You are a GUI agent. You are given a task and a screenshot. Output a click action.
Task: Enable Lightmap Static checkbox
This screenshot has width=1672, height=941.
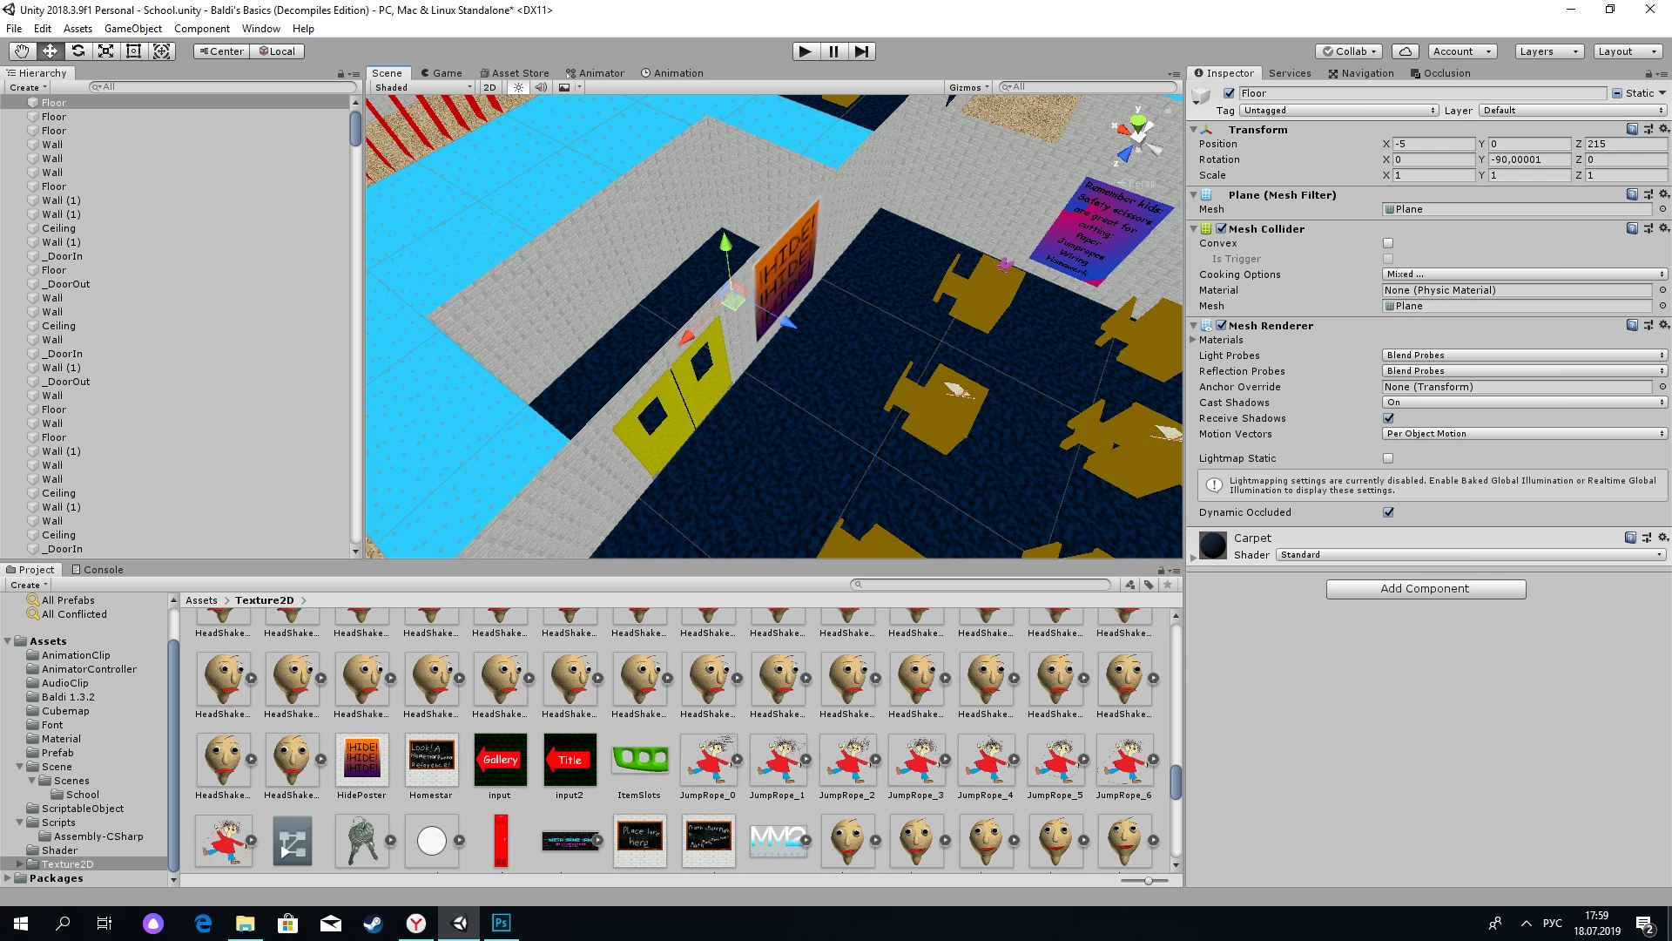1388,458
